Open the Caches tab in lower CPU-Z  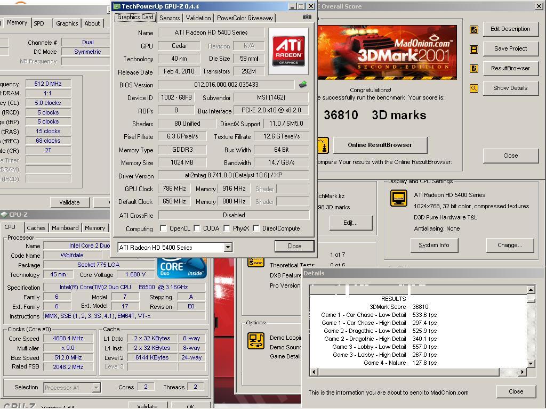[36, 228]
